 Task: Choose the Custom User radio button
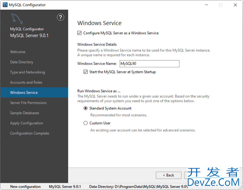[x=85, y=123]
